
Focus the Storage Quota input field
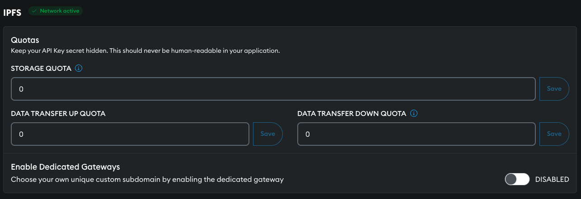(x=273, y=89)
